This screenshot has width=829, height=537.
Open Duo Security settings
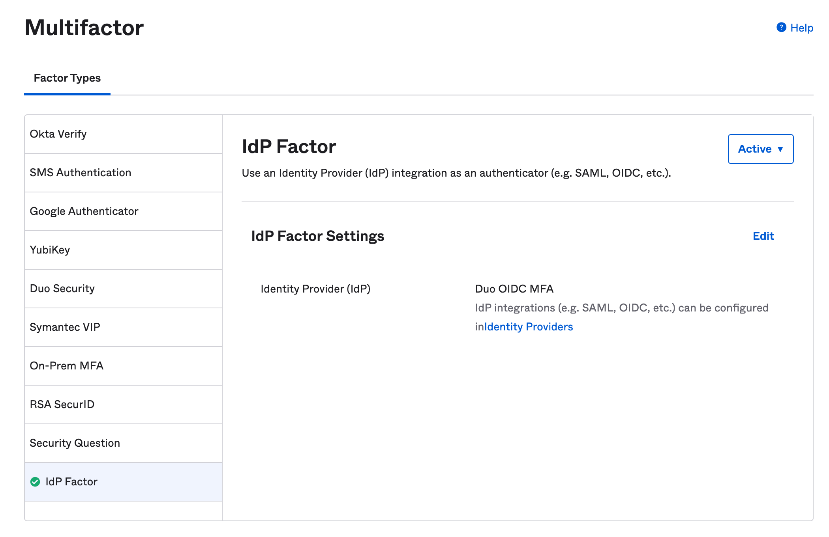pos(62,288)
